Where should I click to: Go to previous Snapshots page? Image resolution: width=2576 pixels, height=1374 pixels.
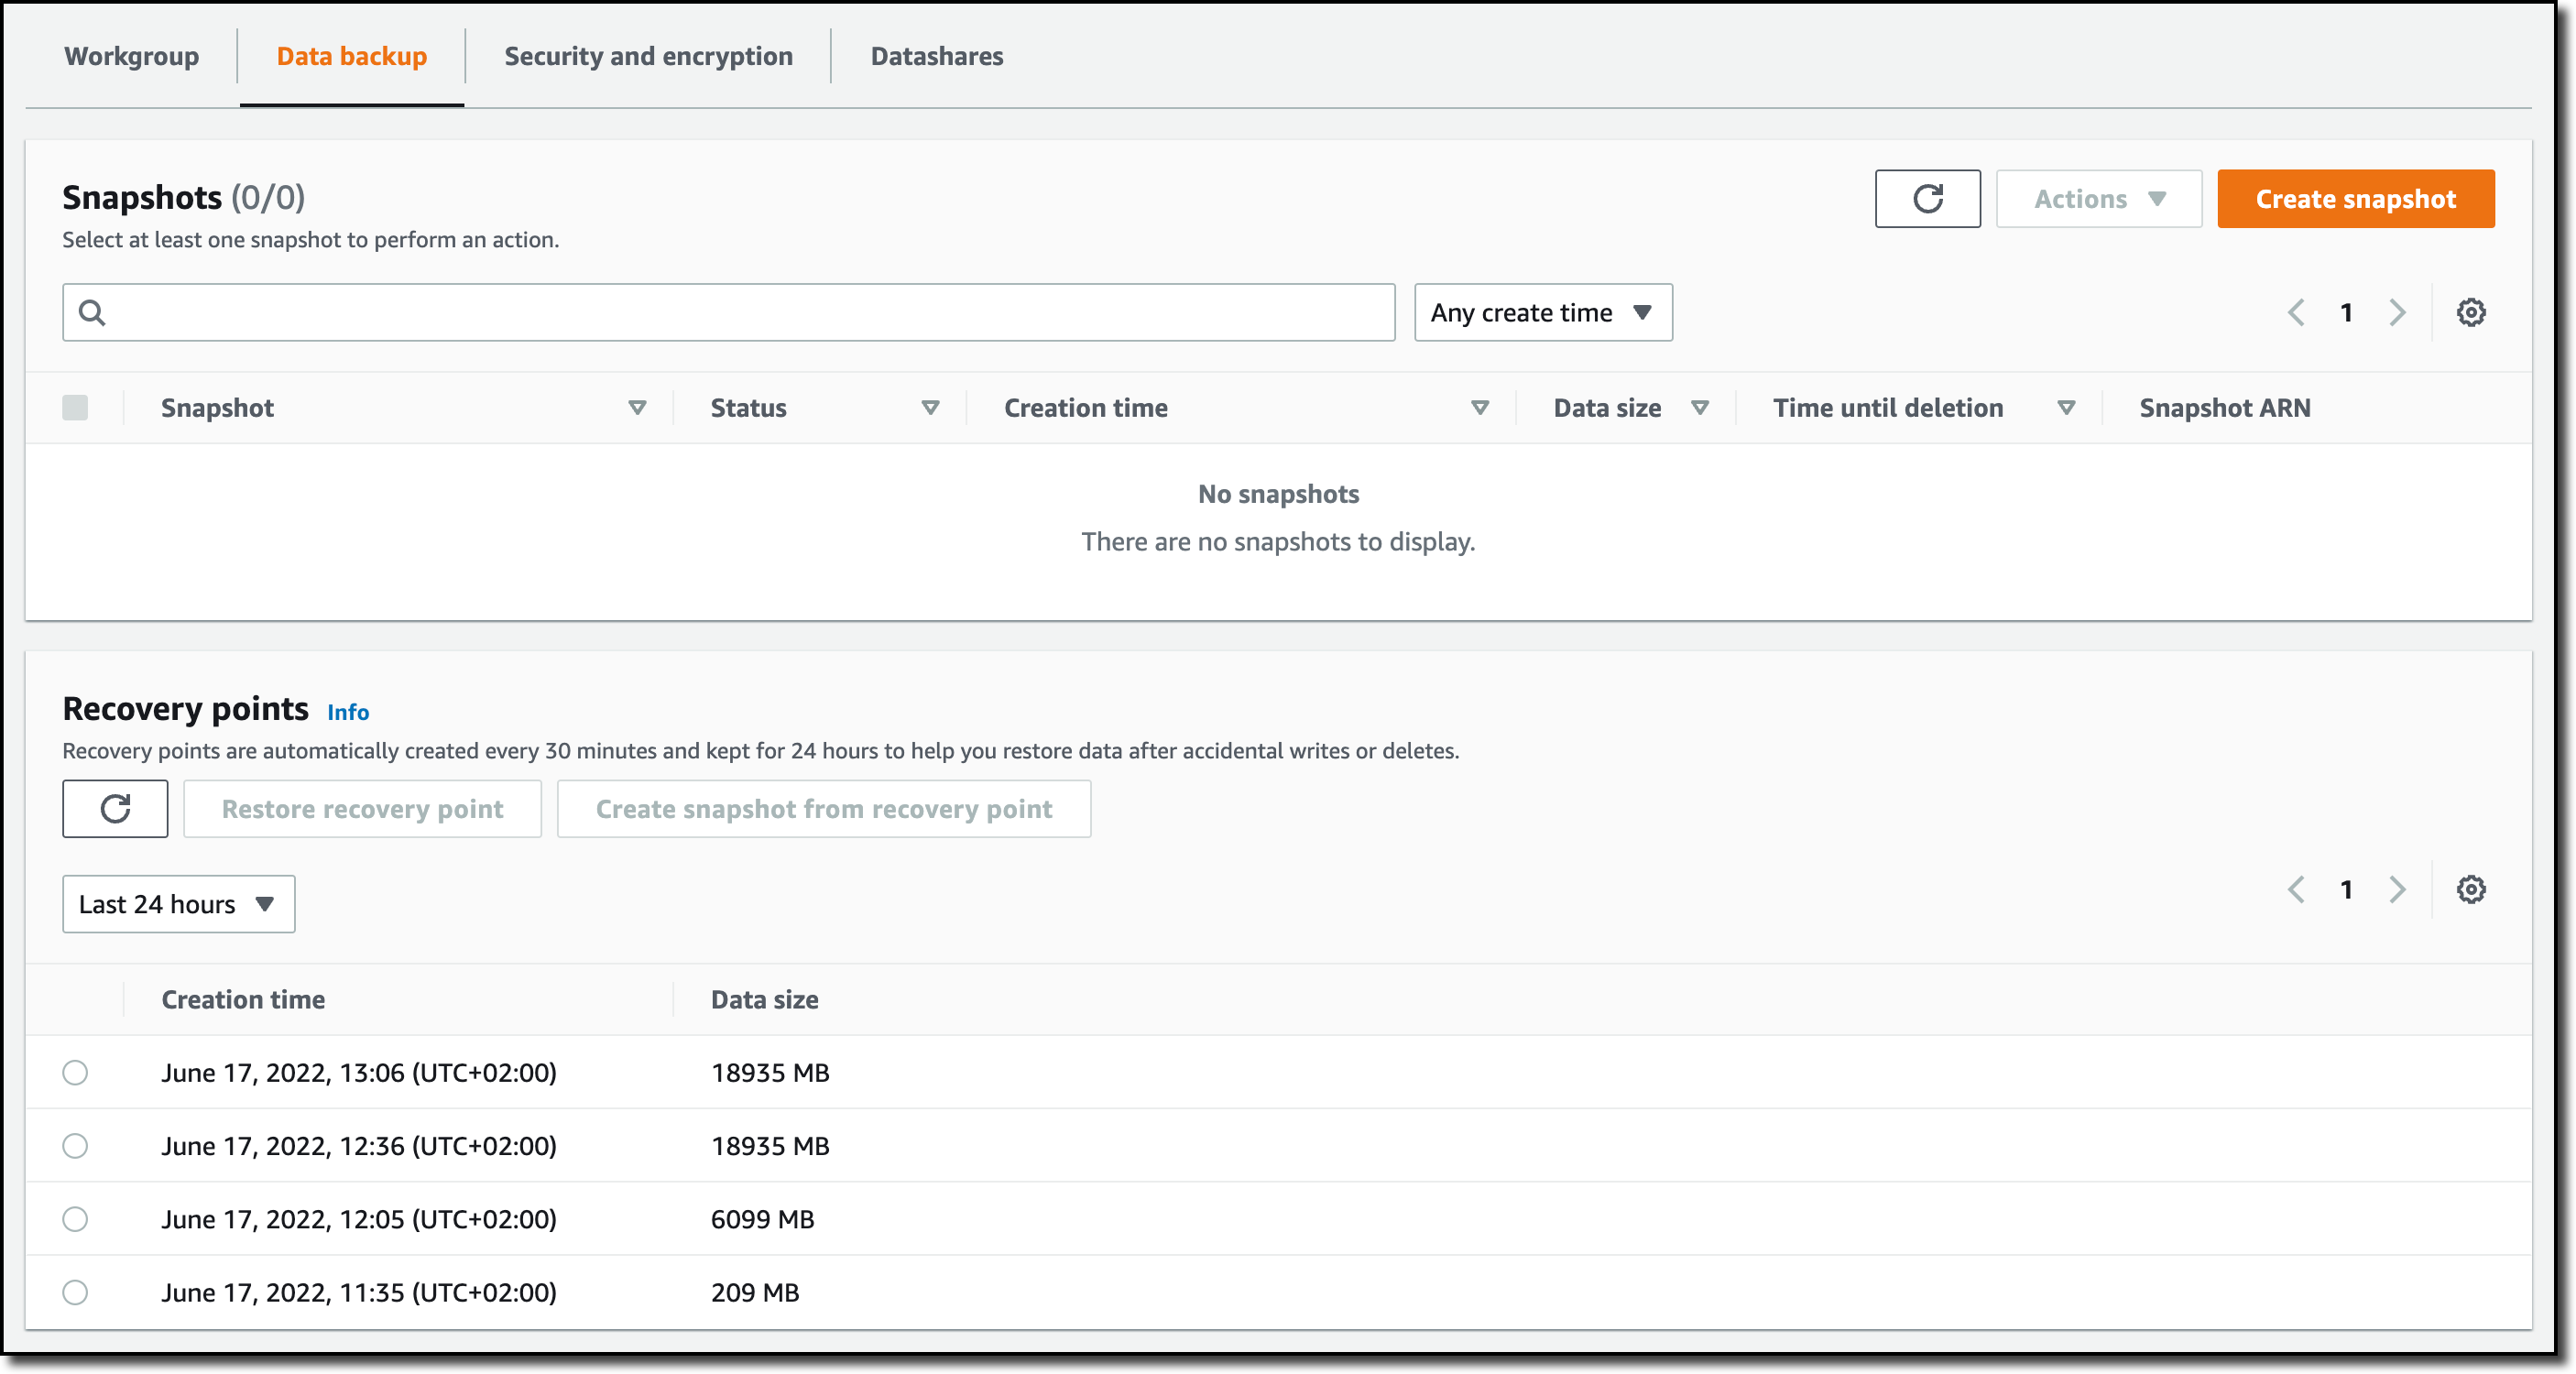tap(2296, 313)
